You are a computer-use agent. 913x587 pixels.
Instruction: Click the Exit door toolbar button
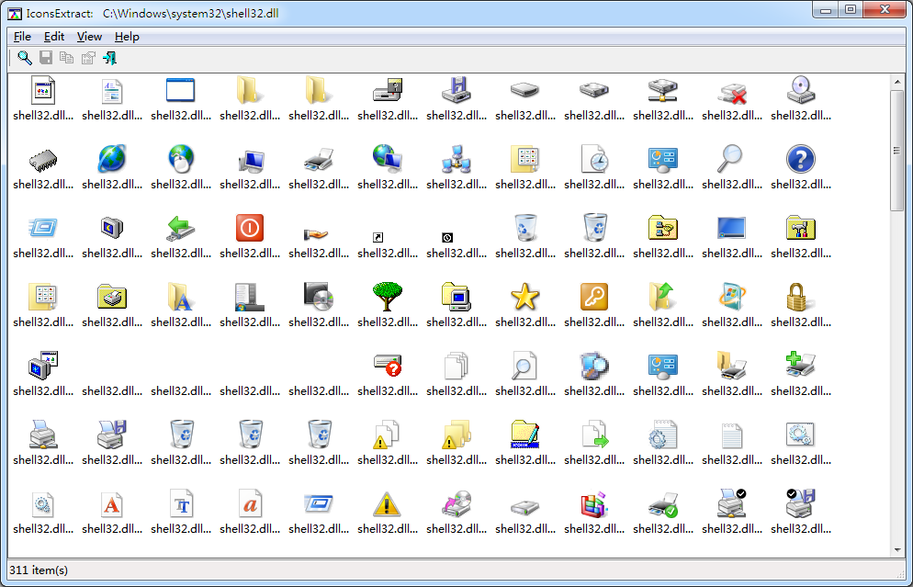coord(109,58)
